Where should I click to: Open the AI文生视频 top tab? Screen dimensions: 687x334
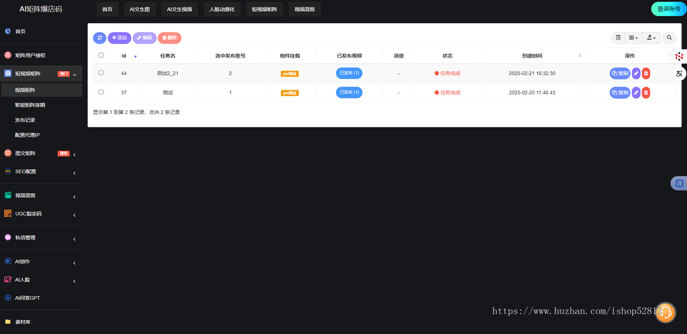pos(179,9)
